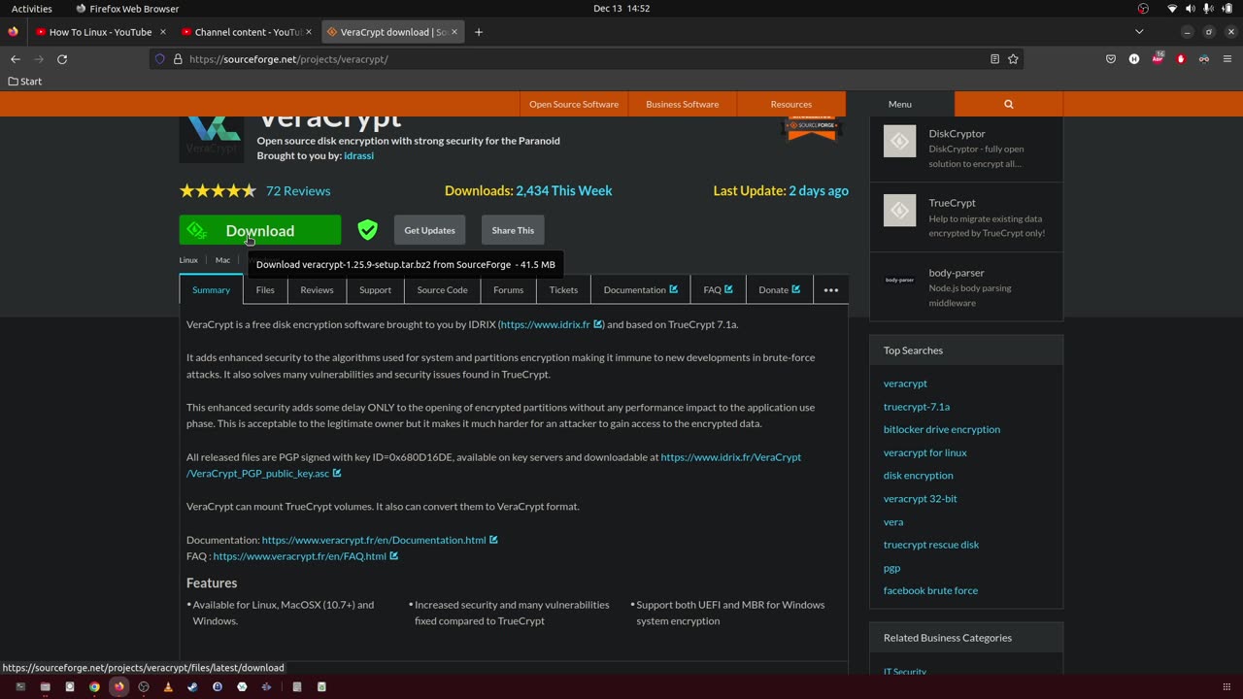Switch to the Reviews tab
Screen dimensions: 1243x699
coord(317,289)
